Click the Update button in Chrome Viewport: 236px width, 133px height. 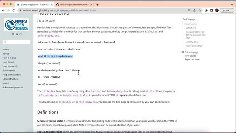pyautogui.click(x=227, y=10)
